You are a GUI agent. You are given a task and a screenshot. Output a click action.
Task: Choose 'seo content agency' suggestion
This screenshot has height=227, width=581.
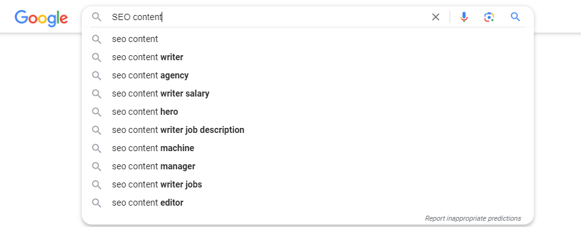[x=307, y=75]
